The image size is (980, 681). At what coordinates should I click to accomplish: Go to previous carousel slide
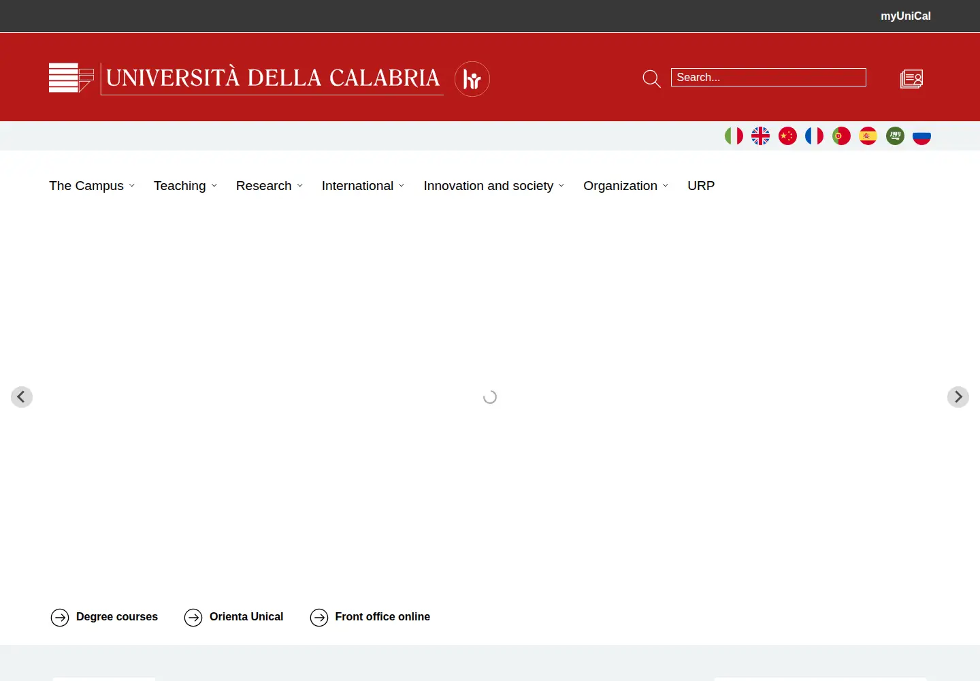(22, 397)
